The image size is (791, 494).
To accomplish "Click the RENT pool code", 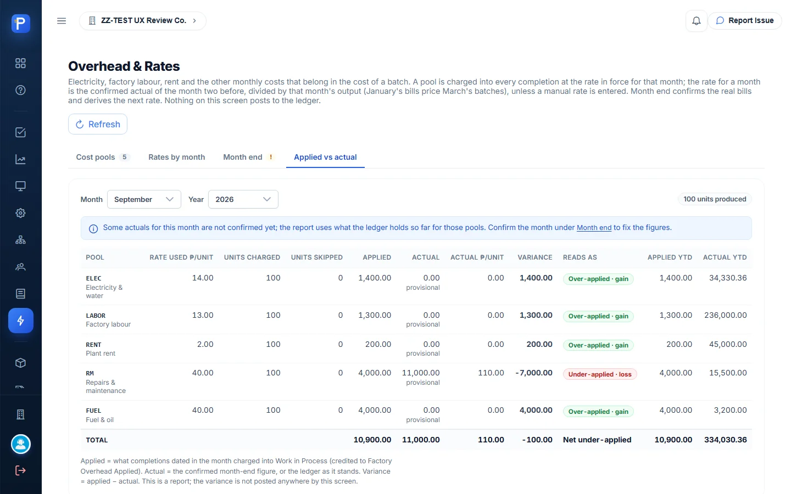I will click(x=93, y=345).
